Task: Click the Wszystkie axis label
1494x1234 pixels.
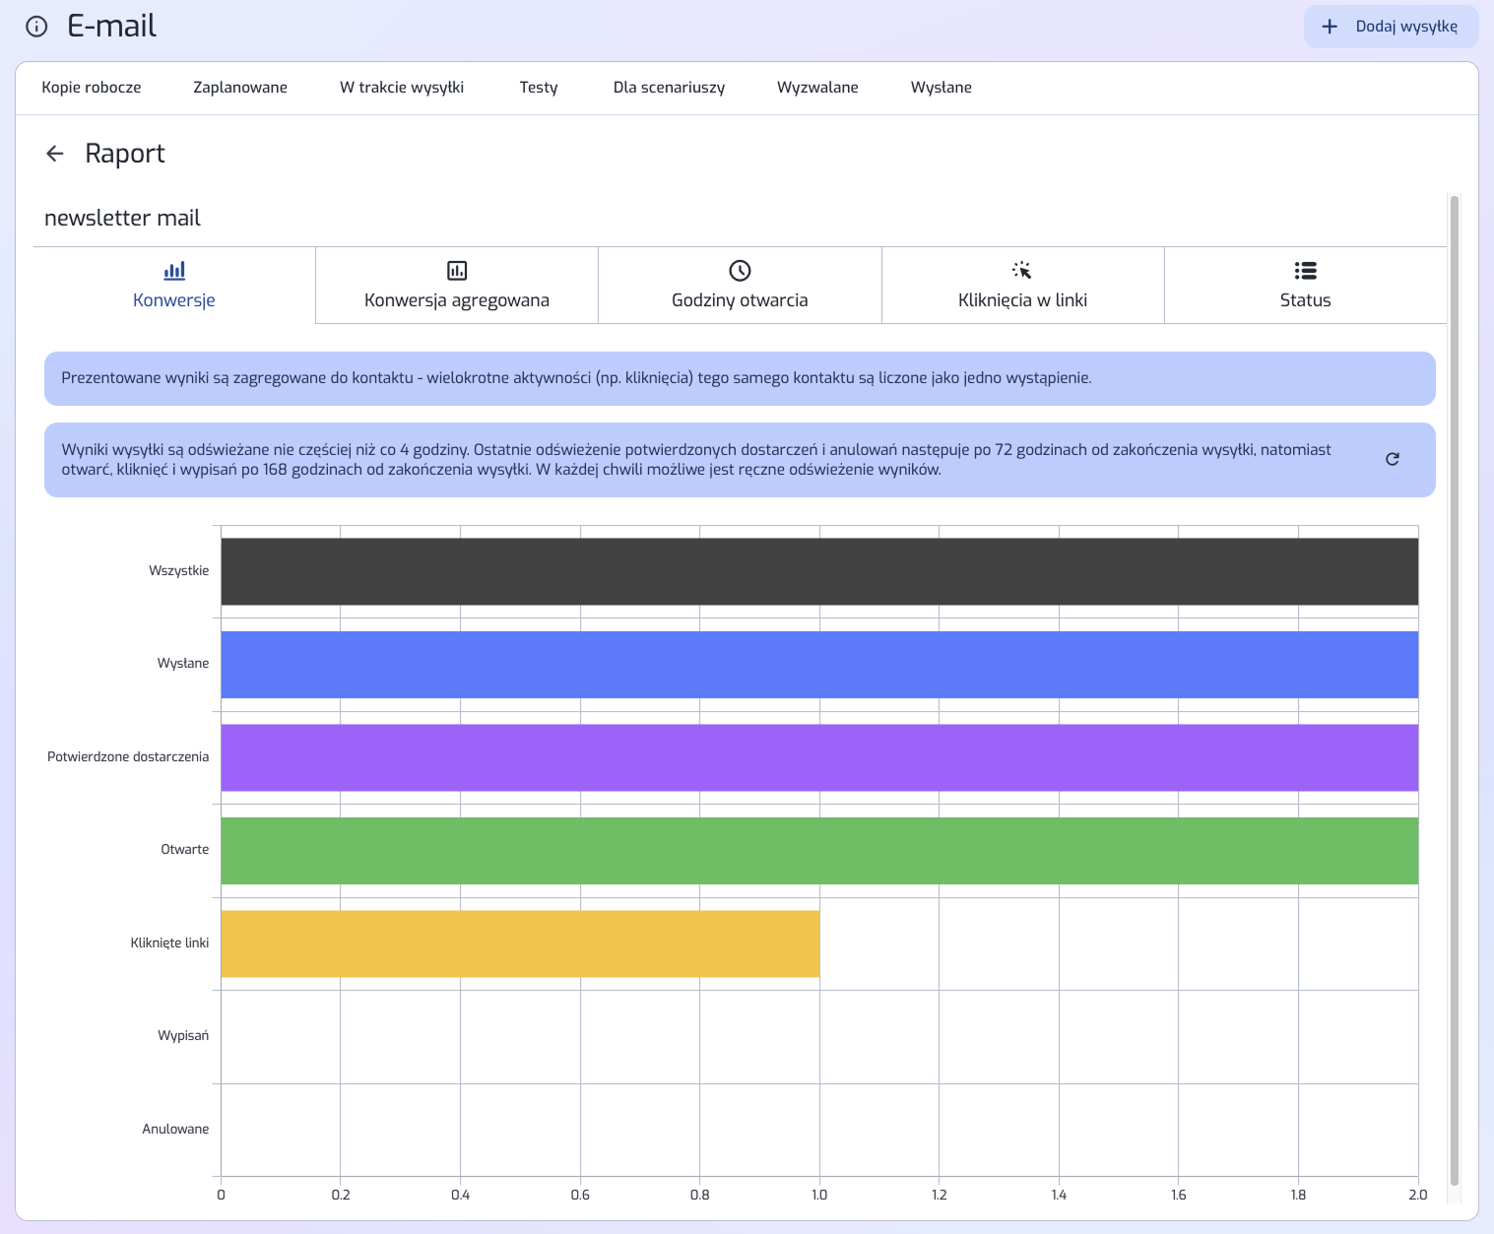Action: [x=179, y=570]
